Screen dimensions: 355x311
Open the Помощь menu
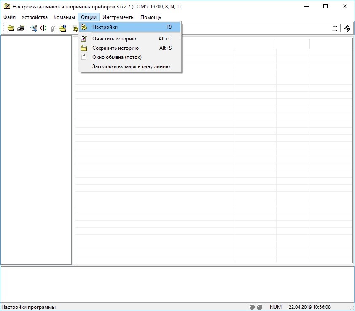pyautogui.click(x=151, y=17)
